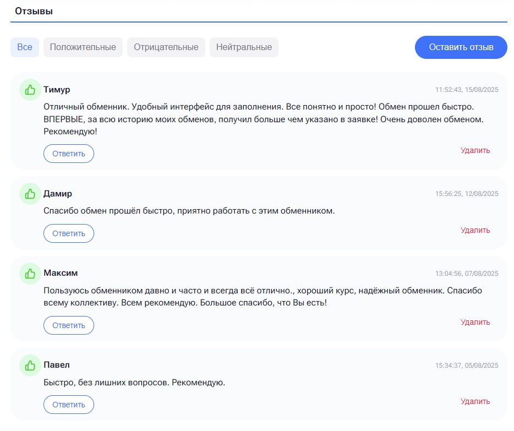This screenshot has height=431, width=514.
Task: Click timestamp 11:52:43, 15/08/2025
Action: click(467, 90)
